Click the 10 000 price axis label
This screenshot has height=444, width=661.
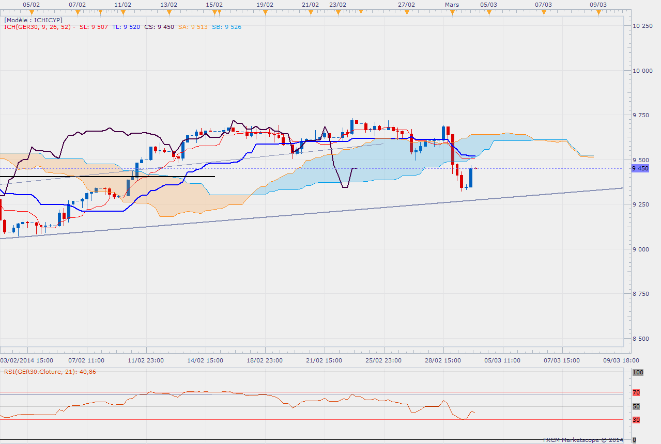click(643, 70)
